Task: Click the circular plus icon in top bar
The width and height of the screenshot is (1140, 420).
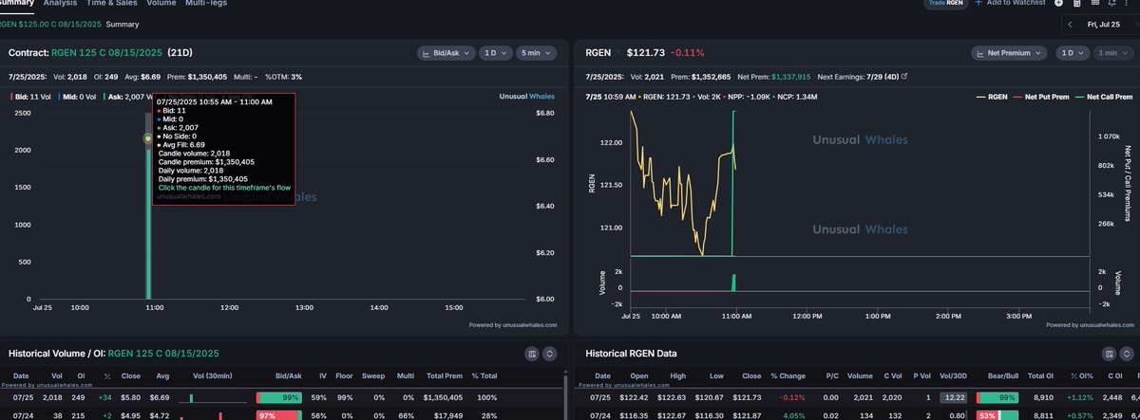Action: pos(1059,4)
